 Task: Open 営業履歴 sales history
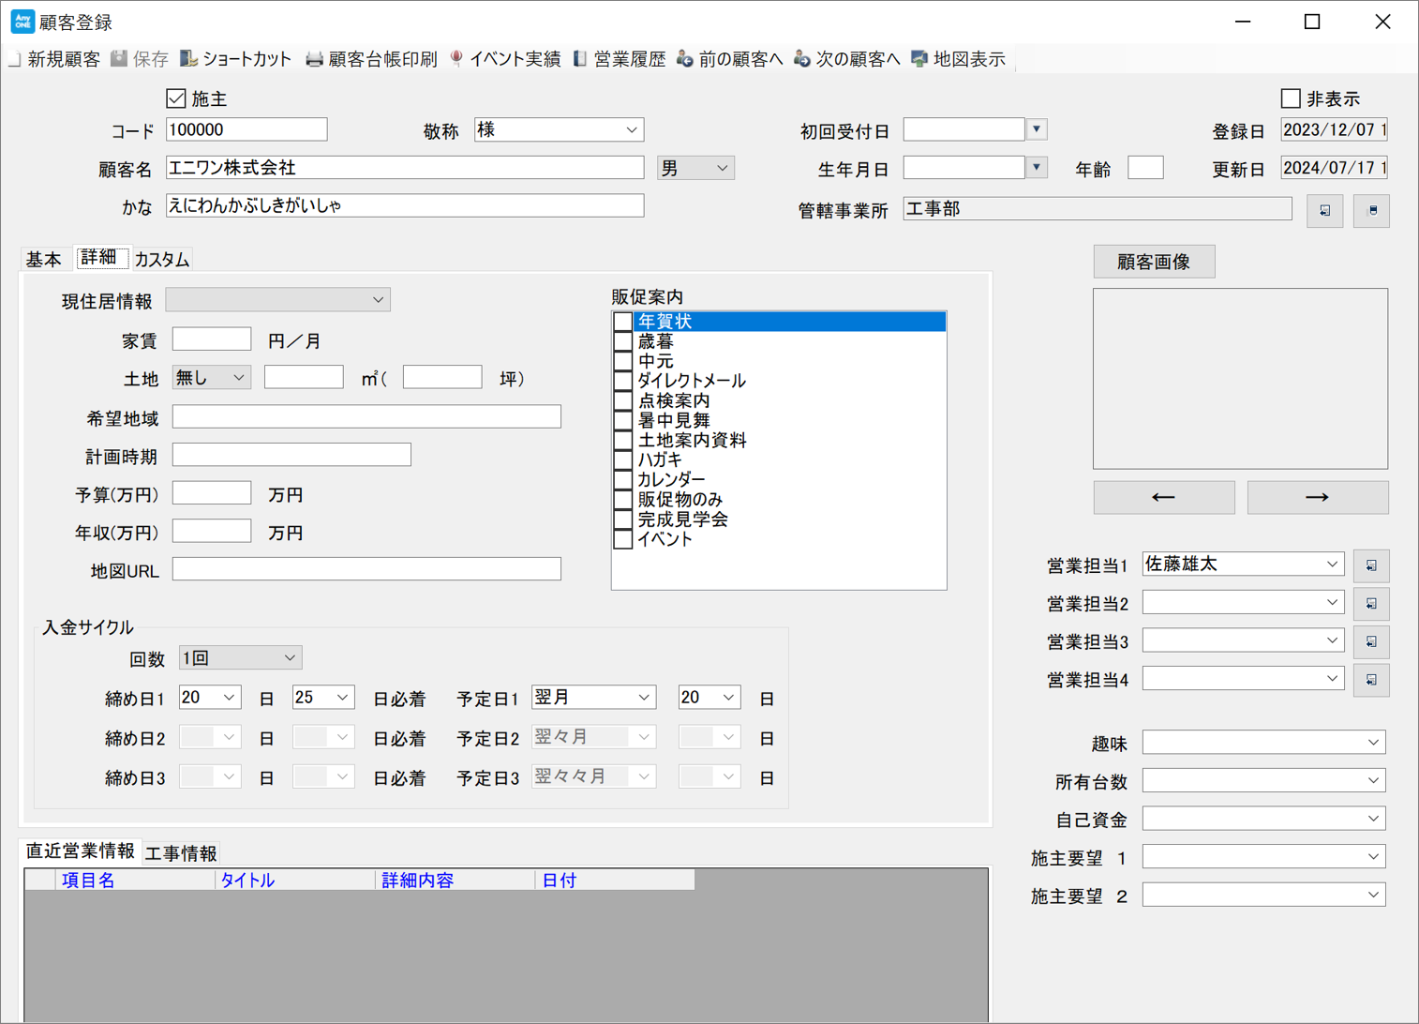pyautogui.click(x=619, y=59)
